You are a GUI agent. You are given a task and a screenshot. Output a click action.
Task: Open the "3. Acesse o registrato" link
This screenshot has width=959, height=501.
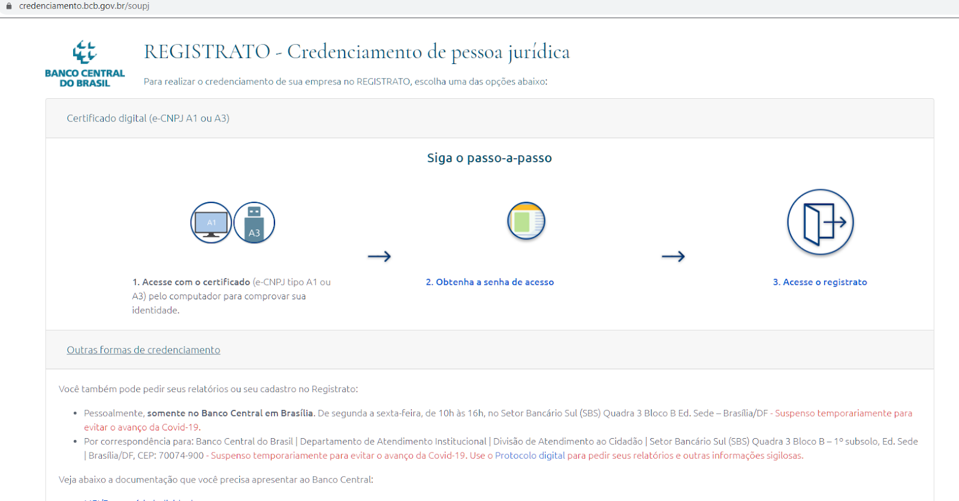tap(819, 282)
